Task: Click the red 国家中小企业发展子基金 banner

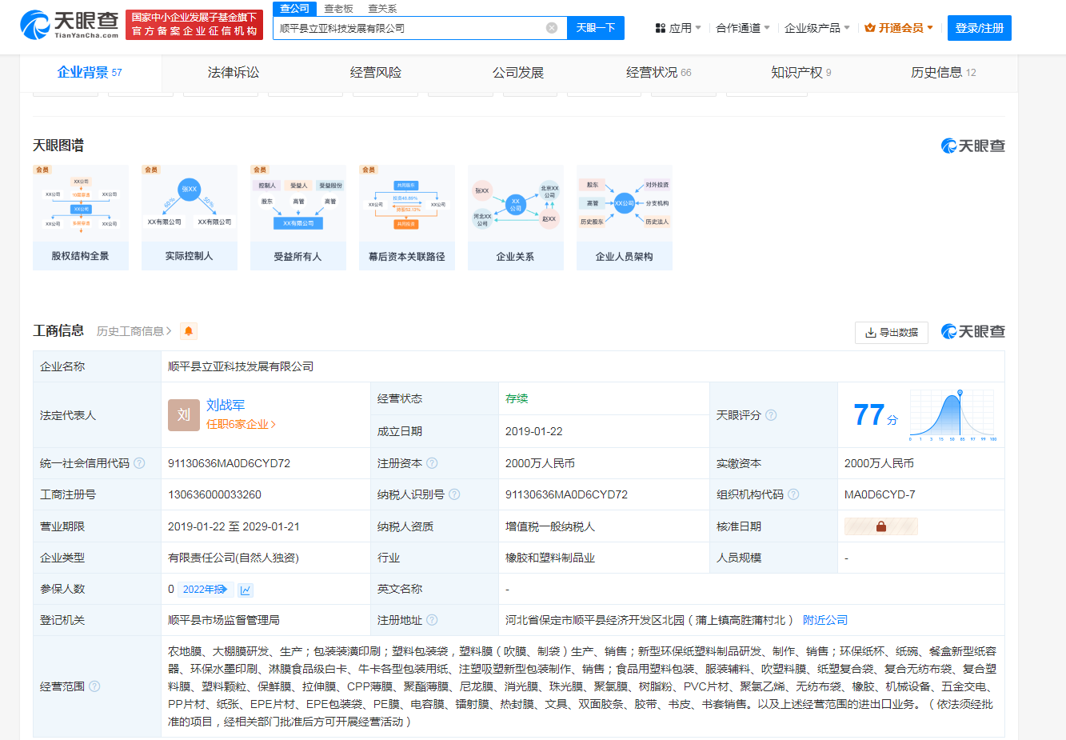Action: [x=195, y=25]
